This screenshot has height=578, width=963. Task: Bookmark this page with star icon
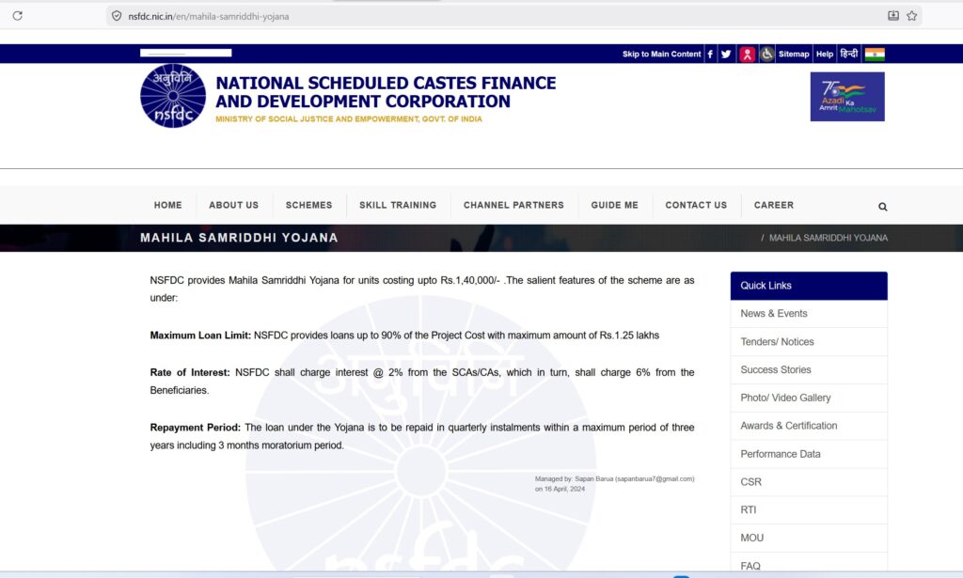click(911, 16)
